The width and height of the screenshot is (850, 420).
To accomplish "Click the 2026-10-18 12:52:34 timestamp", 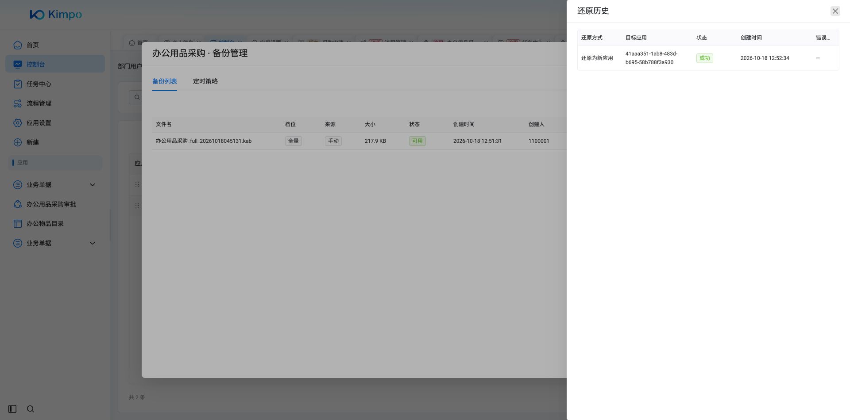I will [x=765, y=58].
